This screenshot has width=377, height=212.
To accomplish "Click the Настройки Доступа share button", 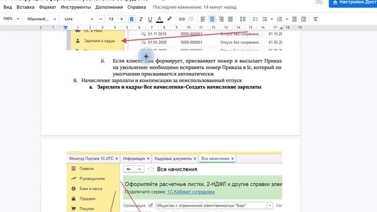I will point(353,3).
